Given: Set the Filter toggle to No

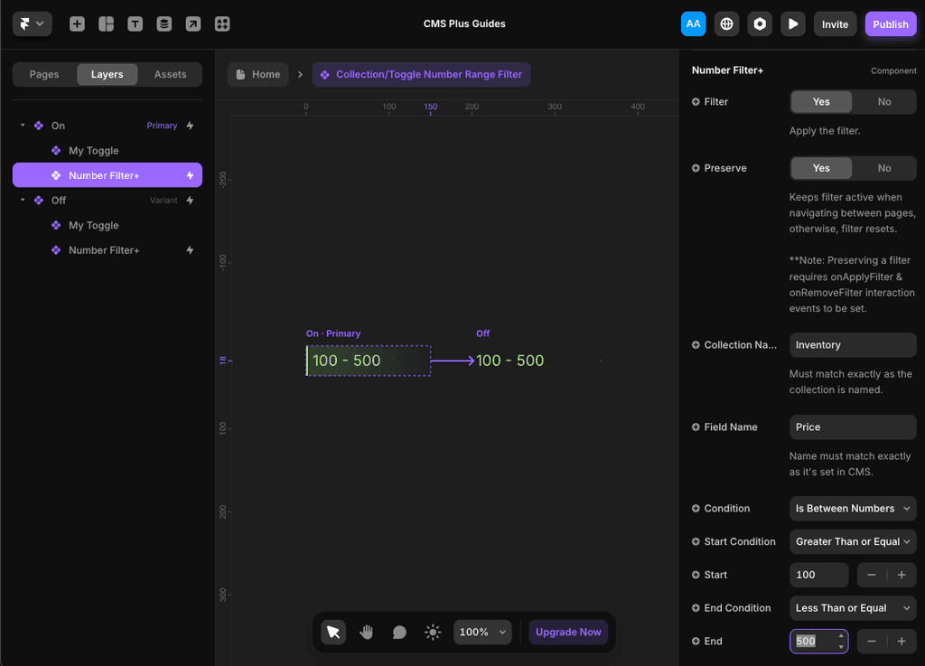Looking at the screenshot, I should [x=884, y=101].
